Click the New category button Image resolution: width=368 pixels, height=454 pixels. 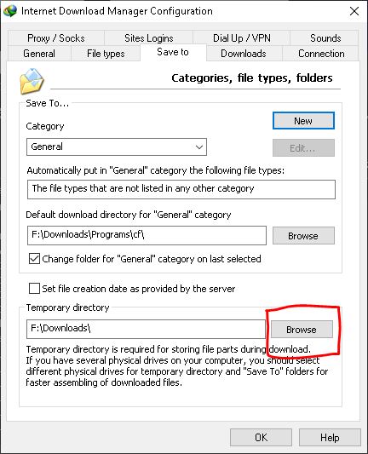[303, 121]
